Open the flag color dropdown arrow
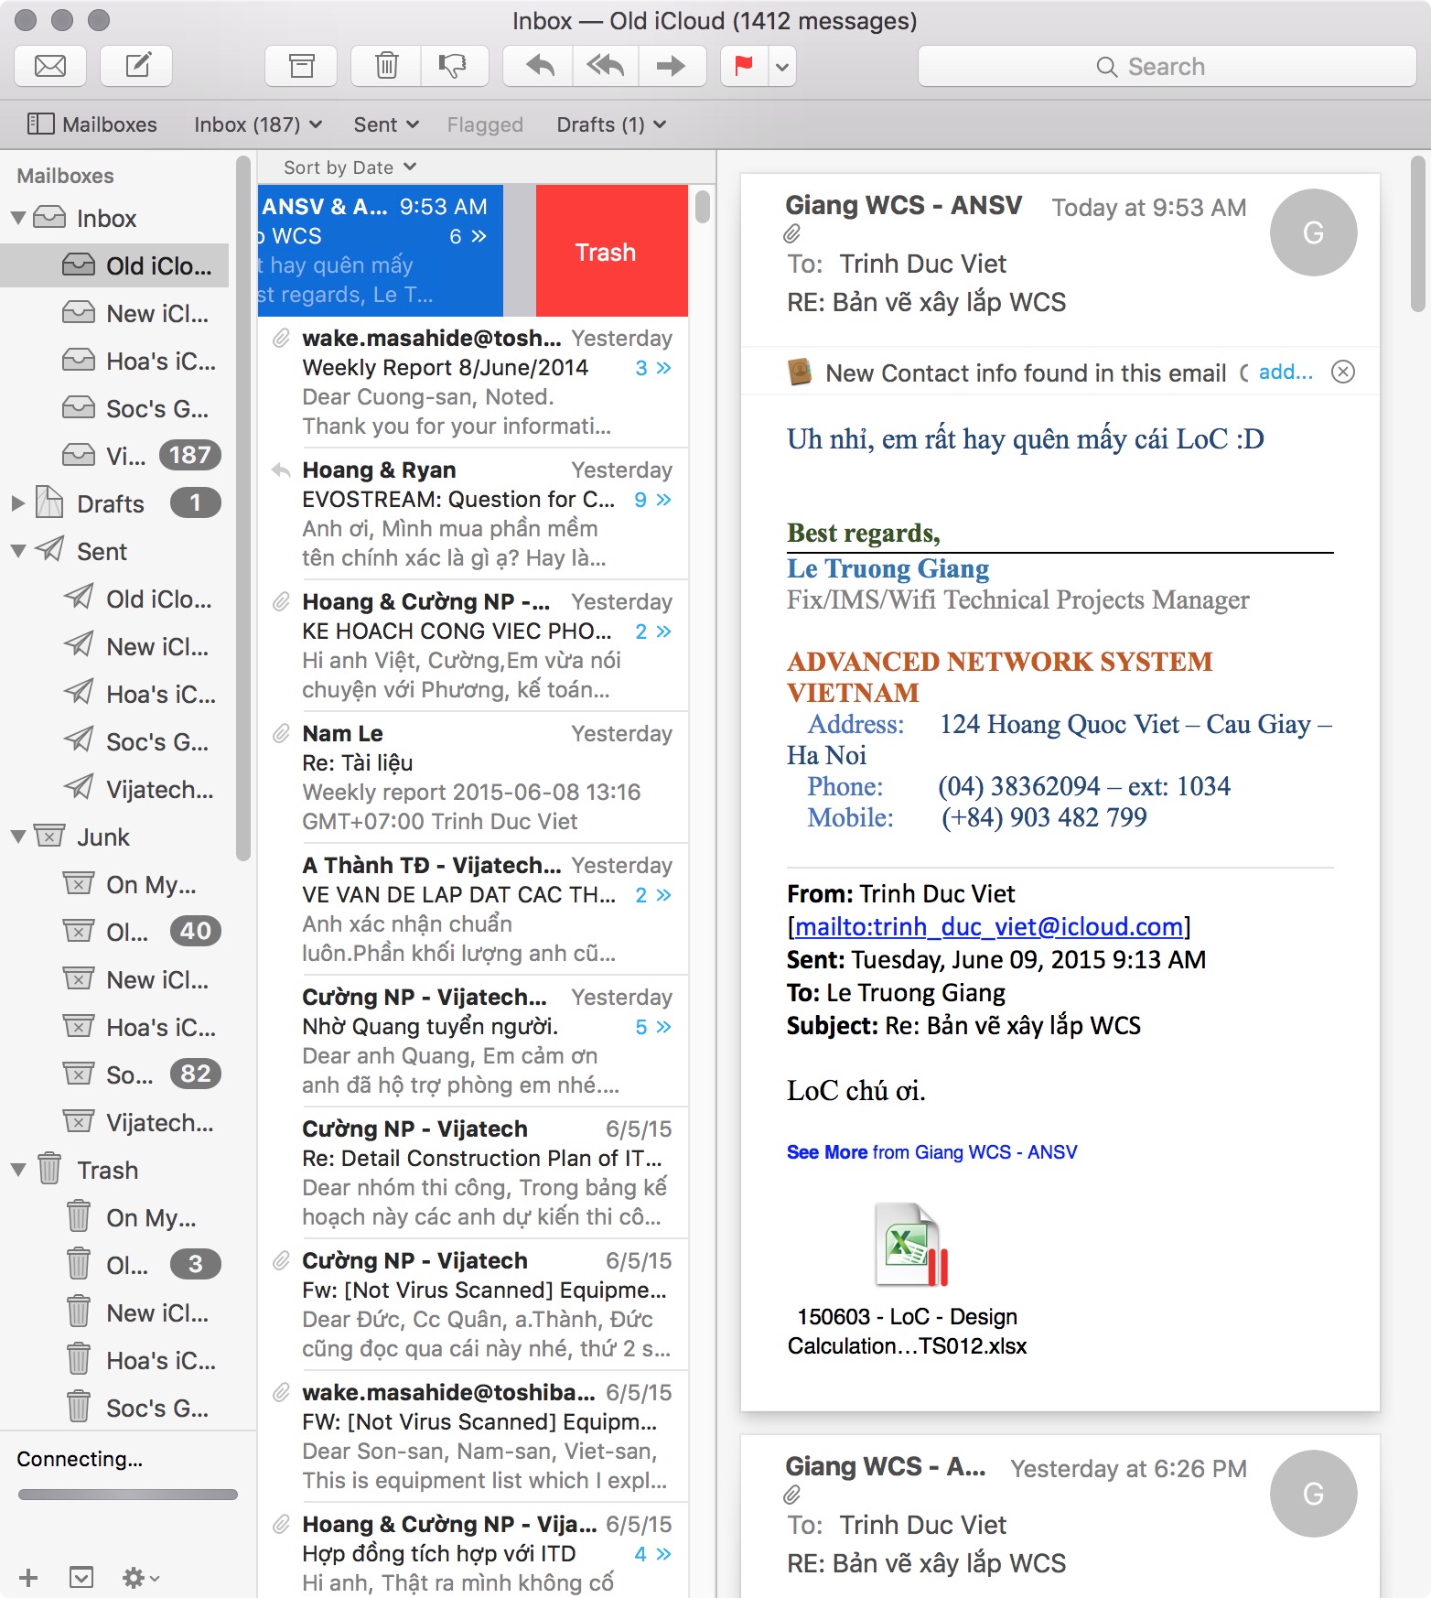The width and height of the screenshot is (1431, 1598). 782,66
